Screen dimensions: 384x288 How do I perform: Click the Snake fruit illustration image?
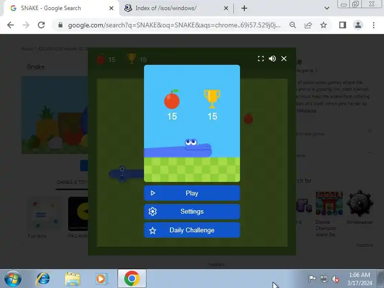(x=55, y=115)
